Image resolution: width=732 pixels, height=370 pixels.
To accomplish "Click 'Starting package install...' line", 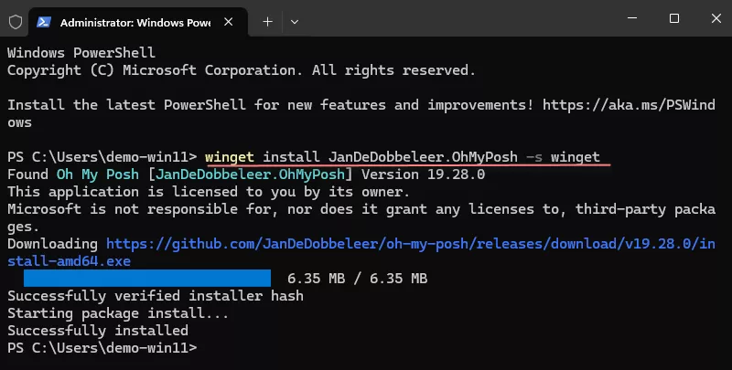I will [x=118, y=313].
